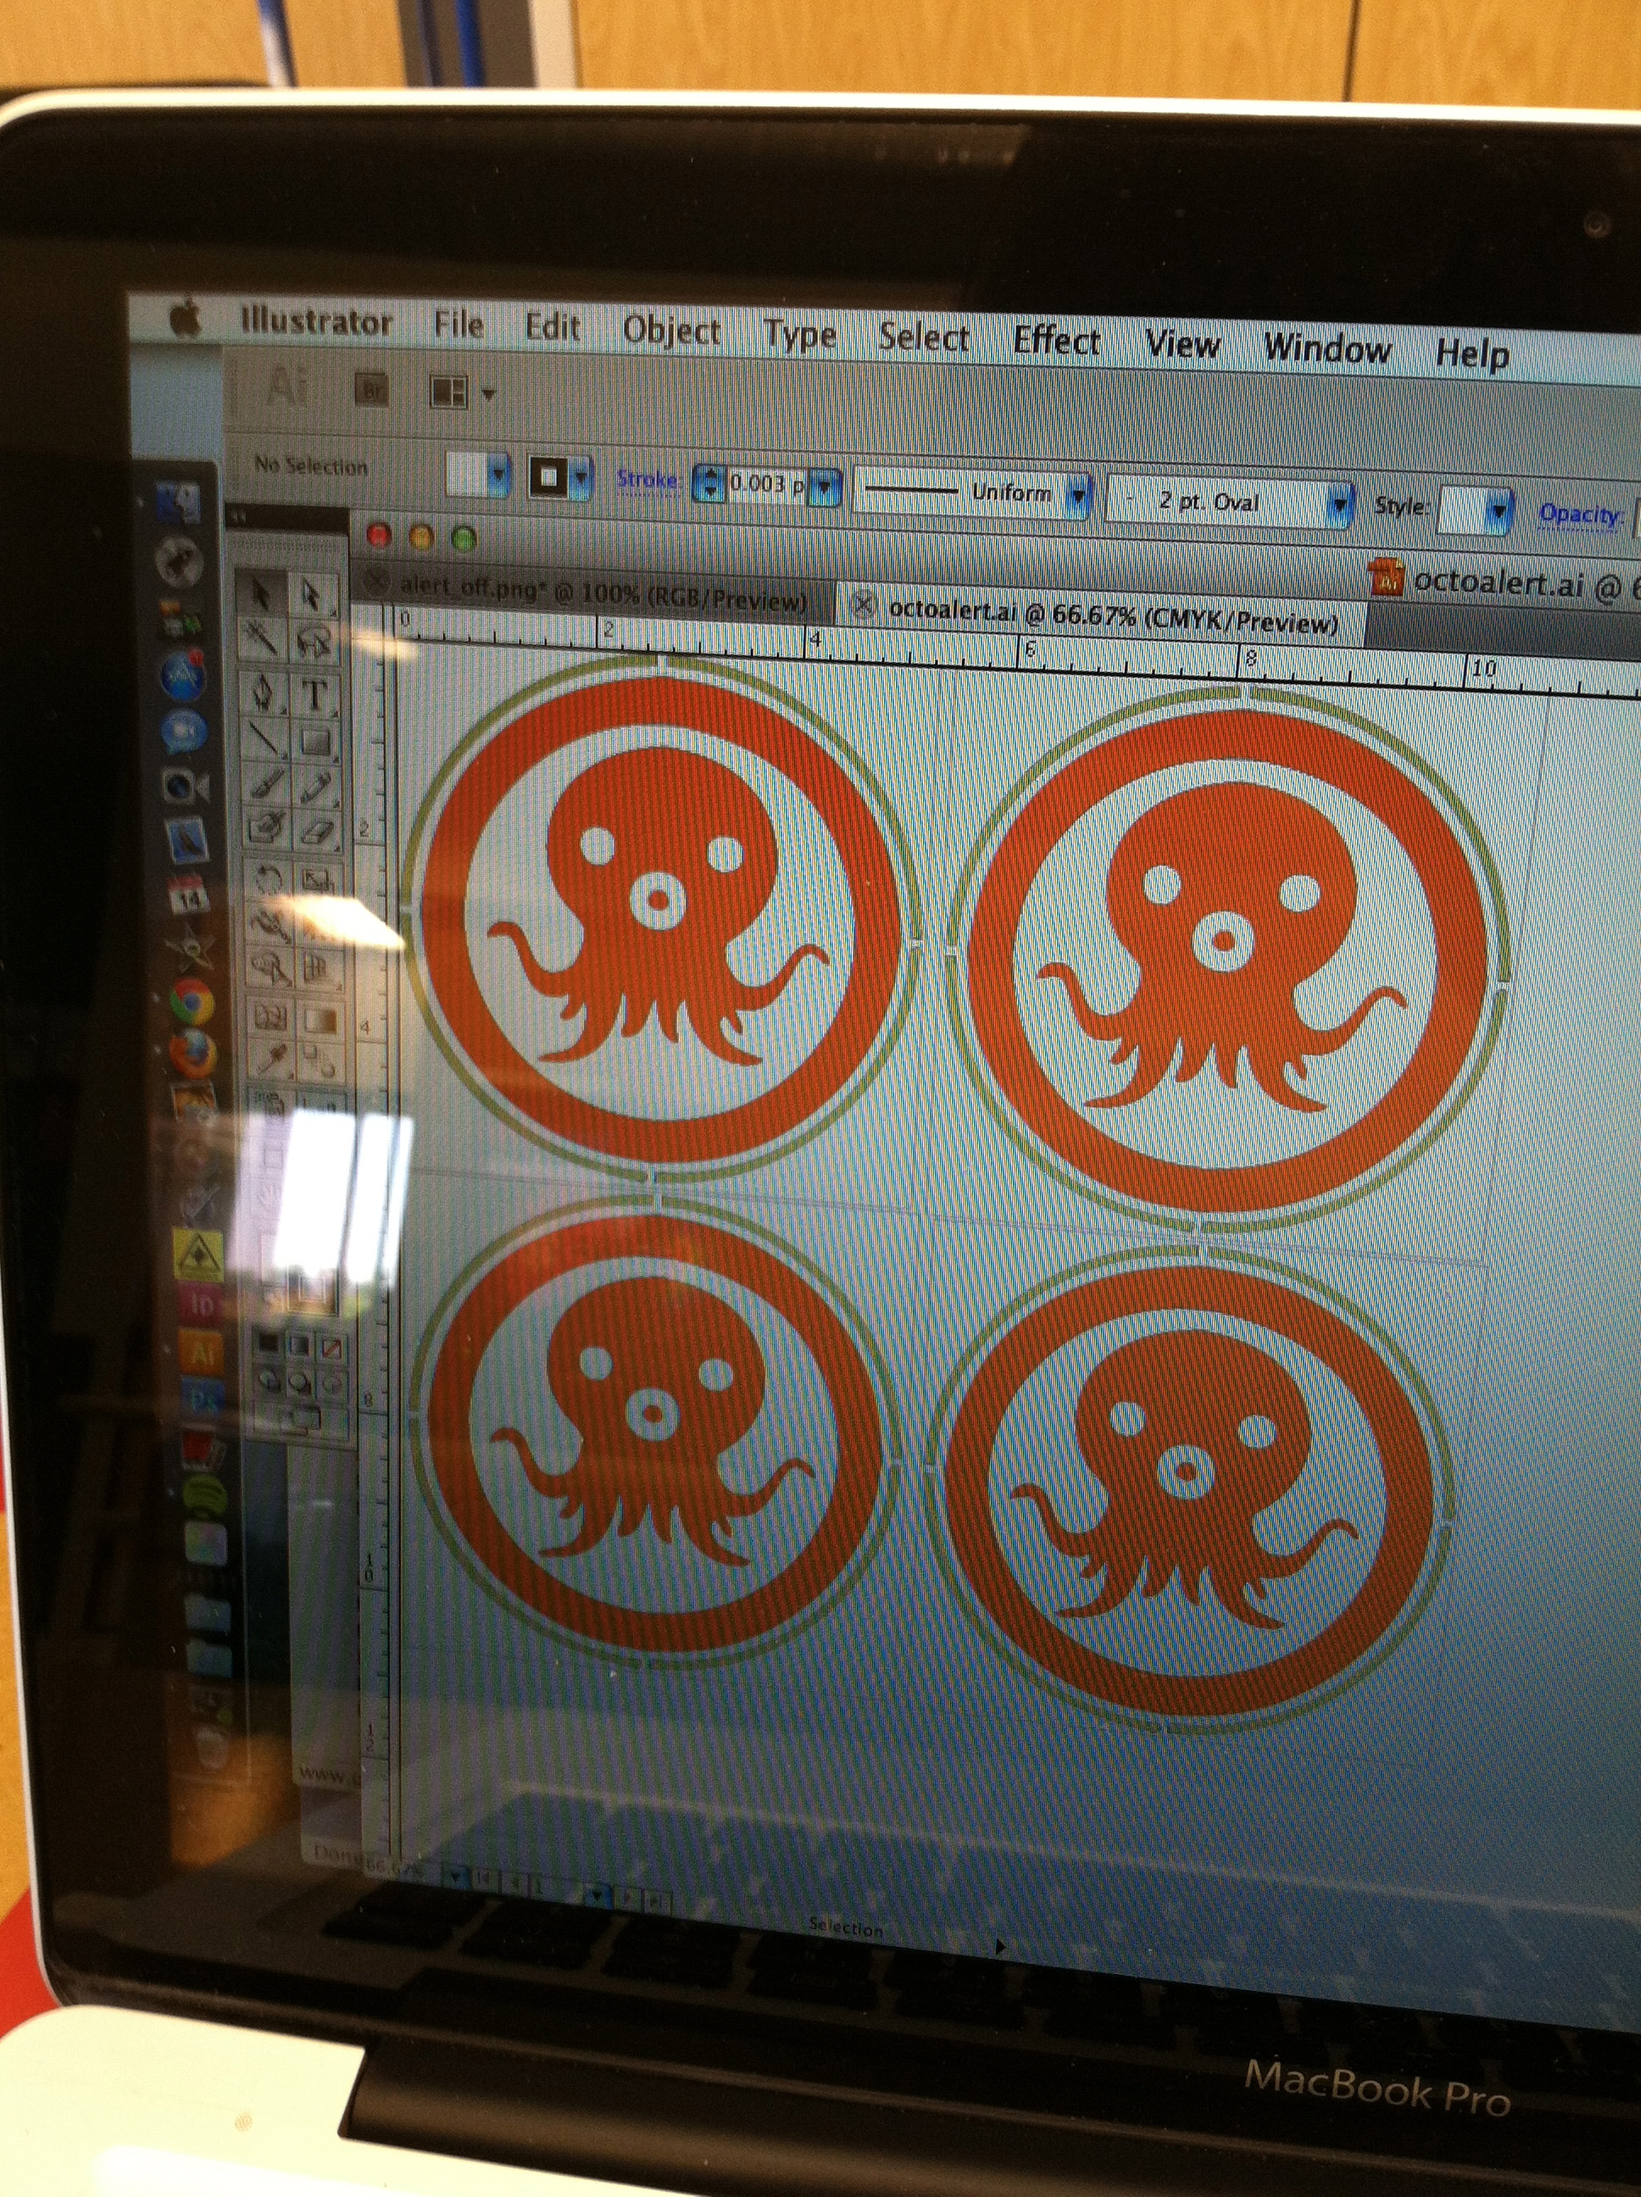The width and height of the screenshot is (1641, 2197).
Task: Set fill mode to Color button
Action: pyautogui.click(x=270, y=1345)
